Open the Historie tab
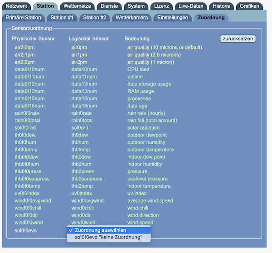Image resolution: width=272 pixels, height=253 pixels. click(x=221, y=6)
